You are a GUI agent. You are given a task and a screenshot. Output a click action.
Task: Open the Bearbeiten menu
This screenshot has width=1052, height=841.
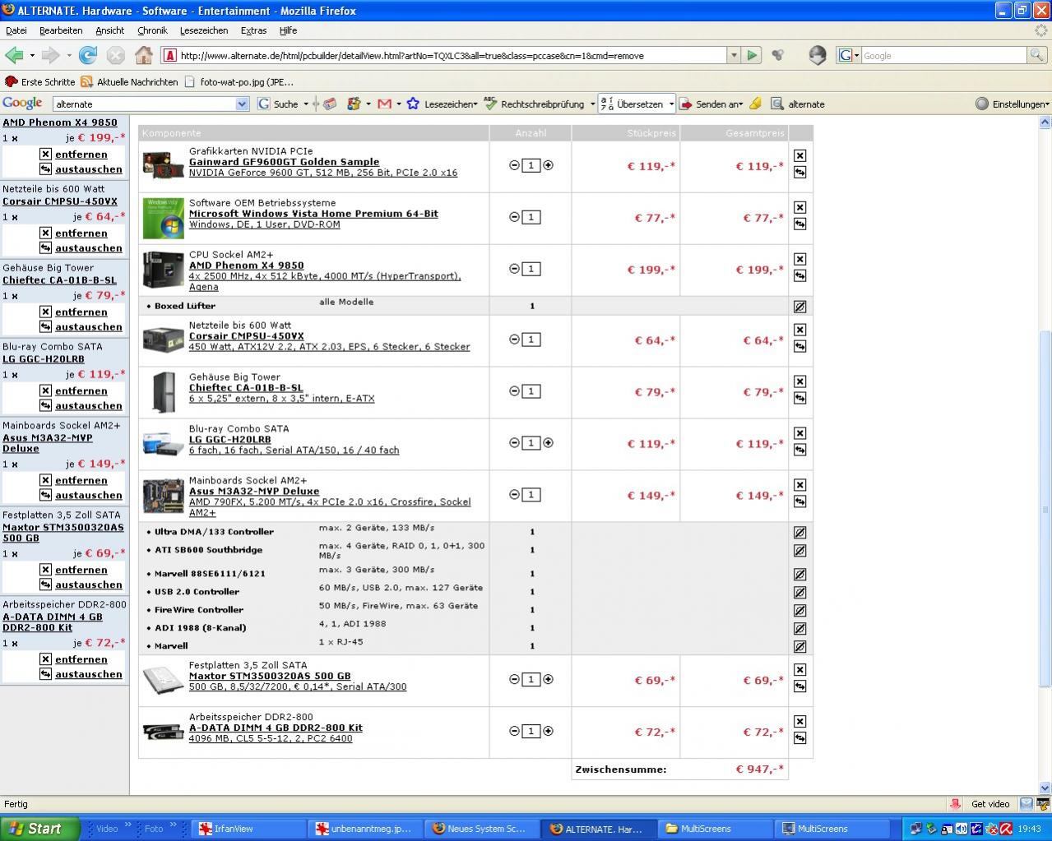[x=61, y=30]
